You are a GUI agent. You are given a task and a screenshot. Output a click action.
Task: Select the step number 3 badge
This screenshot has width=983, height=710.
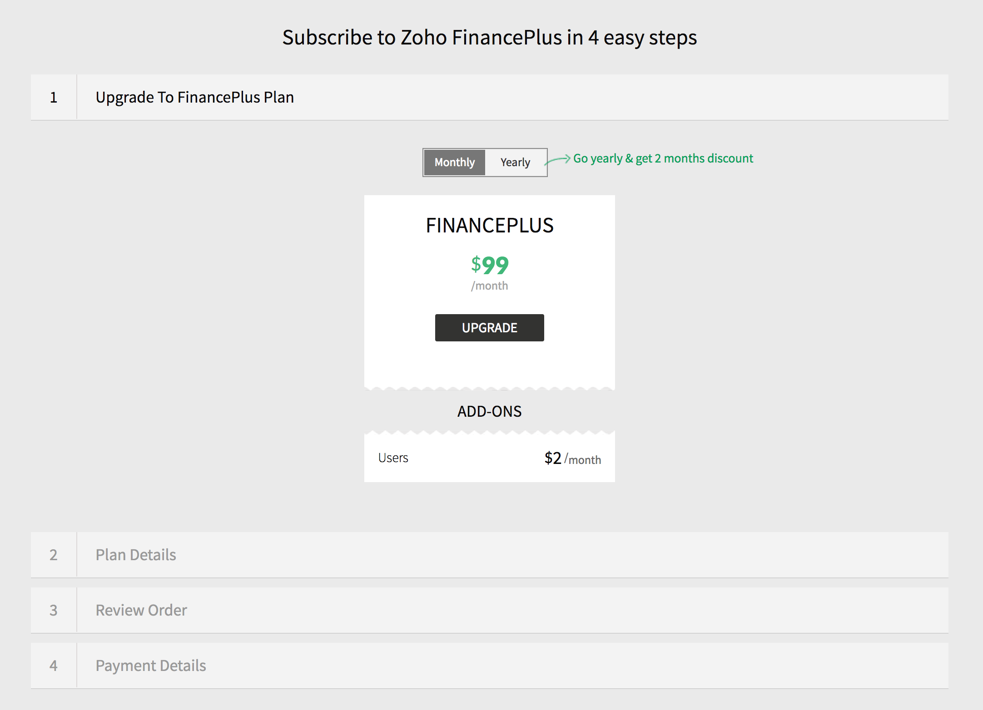(x=54, y=610)
